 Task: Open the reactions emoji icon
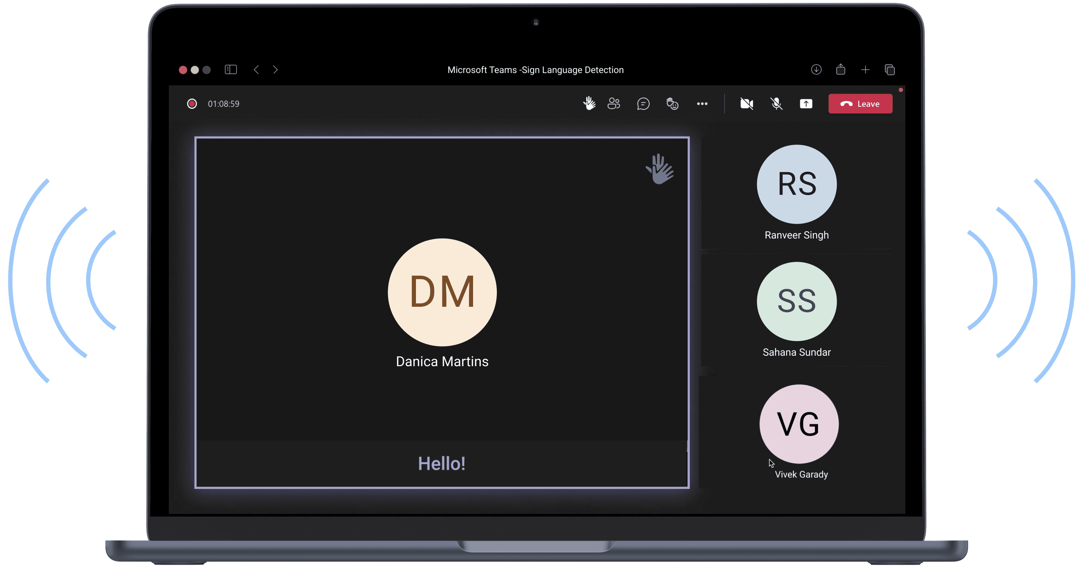point(672,103)
